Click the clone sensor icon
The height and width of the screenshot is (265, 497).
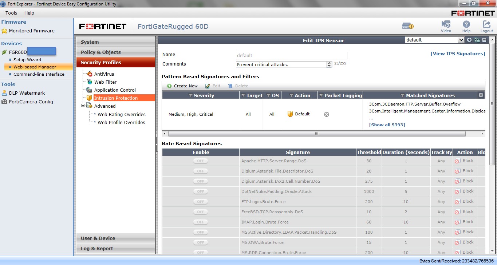[477, 40]
